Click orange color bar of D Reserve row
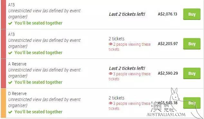This screenshot has width=204, height=119. tap(4, 103)
